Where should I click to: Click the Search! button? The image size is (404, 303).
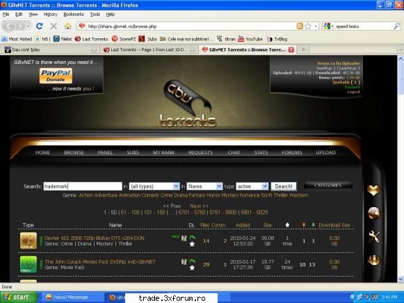284,186
